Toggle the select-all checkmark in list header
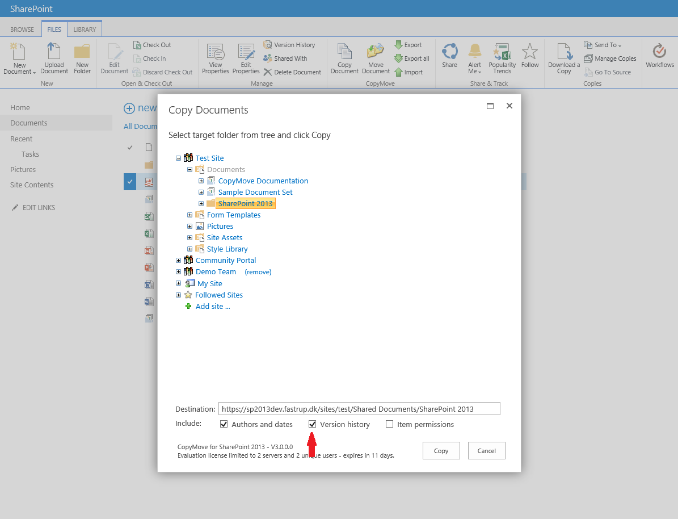This screenshot has width=678, height=519. click(x=130, y=148)
